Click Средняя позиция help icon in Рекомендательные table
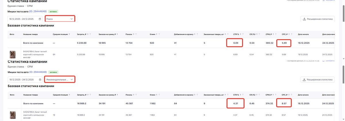Screen dimensions: 345x121 tap(69, 95)
